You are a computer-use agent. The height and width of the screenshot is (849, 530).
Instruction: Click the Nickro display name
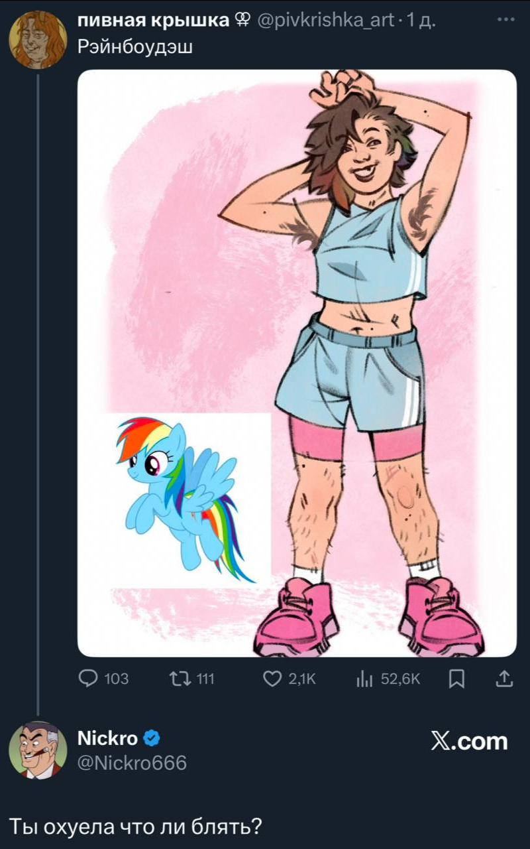[x=108, y=738]
